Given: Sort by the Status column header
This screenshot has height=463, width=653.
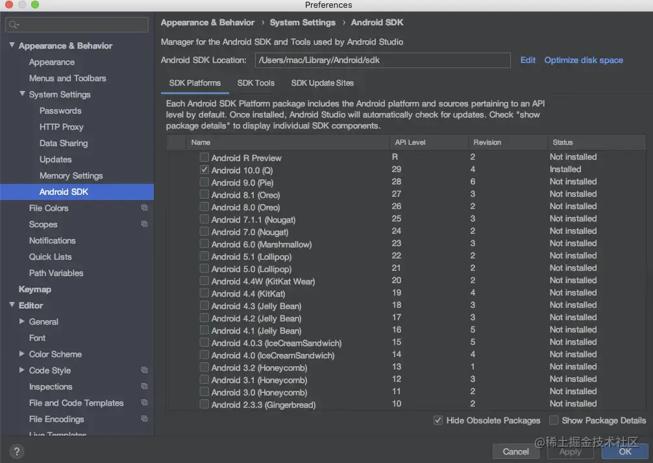Looking at the screenshot, I should click(597, 142).
